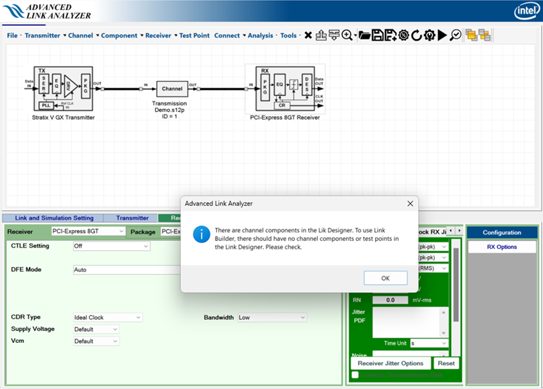Viewport: 543px width, 389px height.
Task: Open the Bandwidth dropdown
Action: click(x=271, y=317)
